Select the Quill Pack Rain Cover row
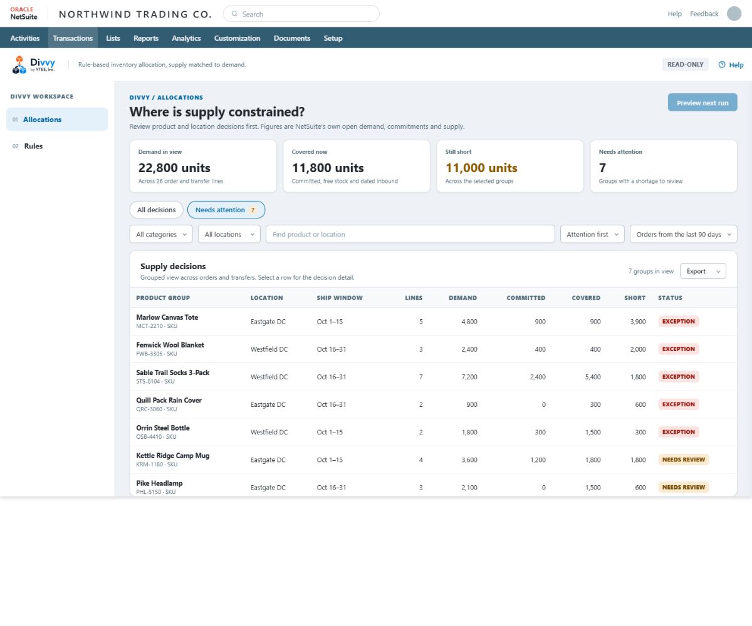 pyautogui.click(x=433, y=404)
